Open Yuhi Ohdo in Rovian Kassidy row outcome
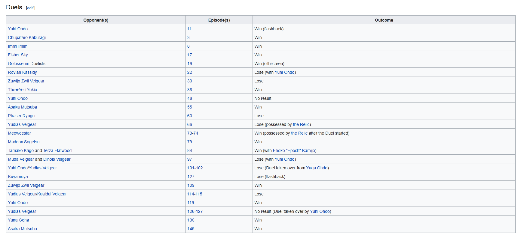Image resolution: width=518 pixels, height=235 pixels. tap(285, 72)
